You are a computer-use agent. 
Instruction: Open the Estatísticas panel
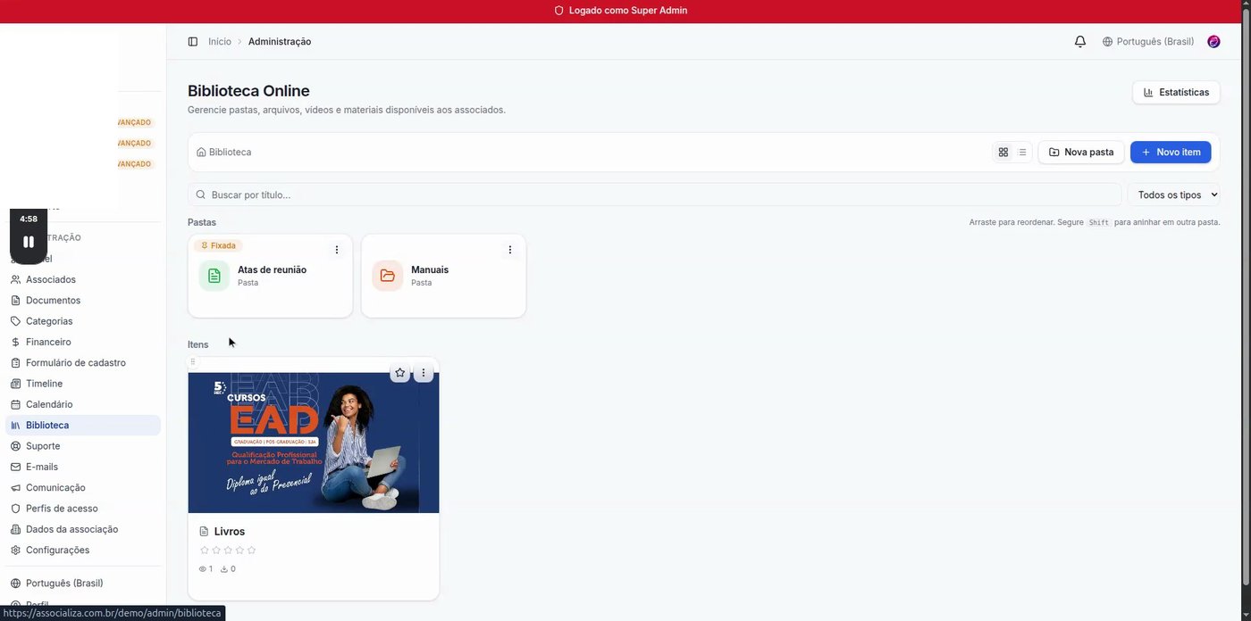(1175, 92)
